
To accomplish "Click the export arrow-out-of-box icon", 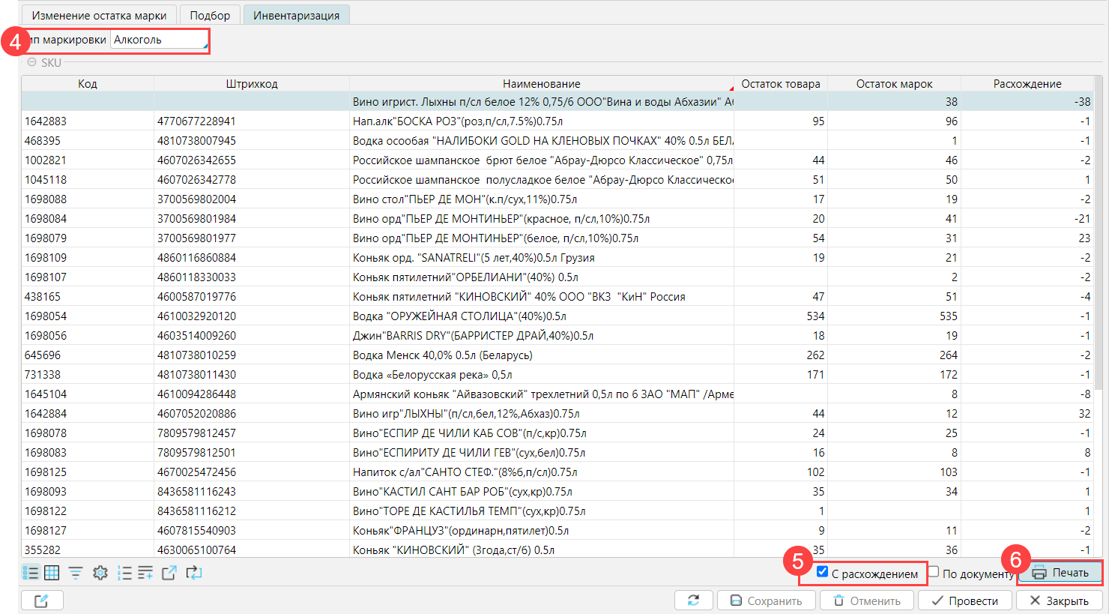I will [x=169, y=573].
